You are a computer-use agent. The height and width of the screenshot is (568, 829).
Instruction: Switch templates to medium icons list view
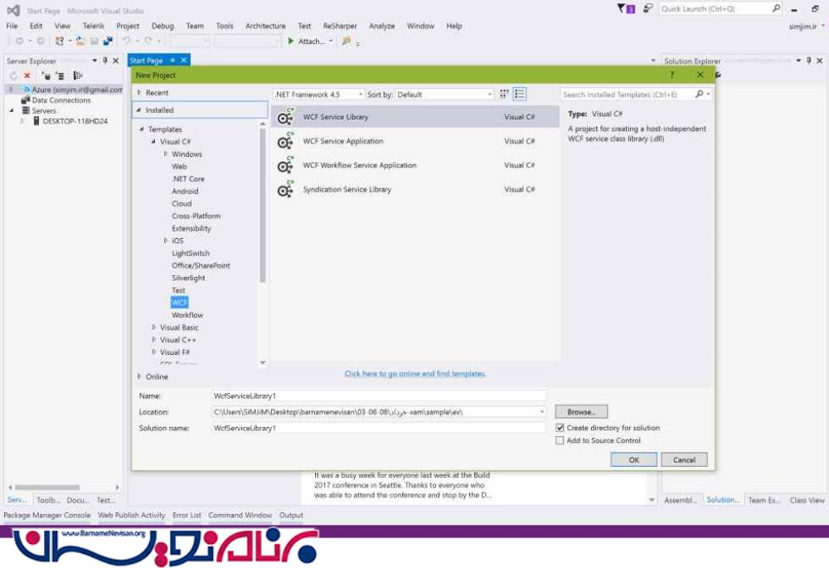[x=520, y=95]
